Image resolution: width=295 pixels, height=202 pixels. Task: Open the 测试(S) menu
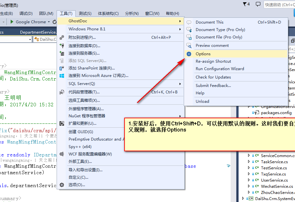point(85,13)
